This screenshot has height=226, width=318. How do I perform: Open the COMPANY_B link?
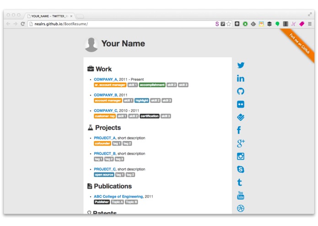tap(106, 95)
